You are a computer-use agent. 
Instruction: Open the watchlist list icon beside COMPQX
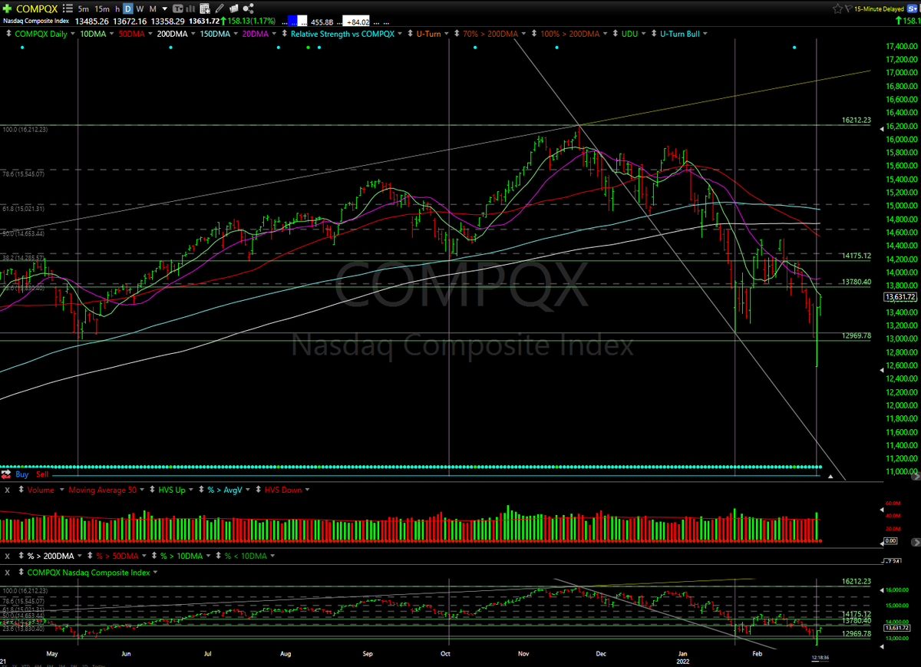tap(68, 8)
